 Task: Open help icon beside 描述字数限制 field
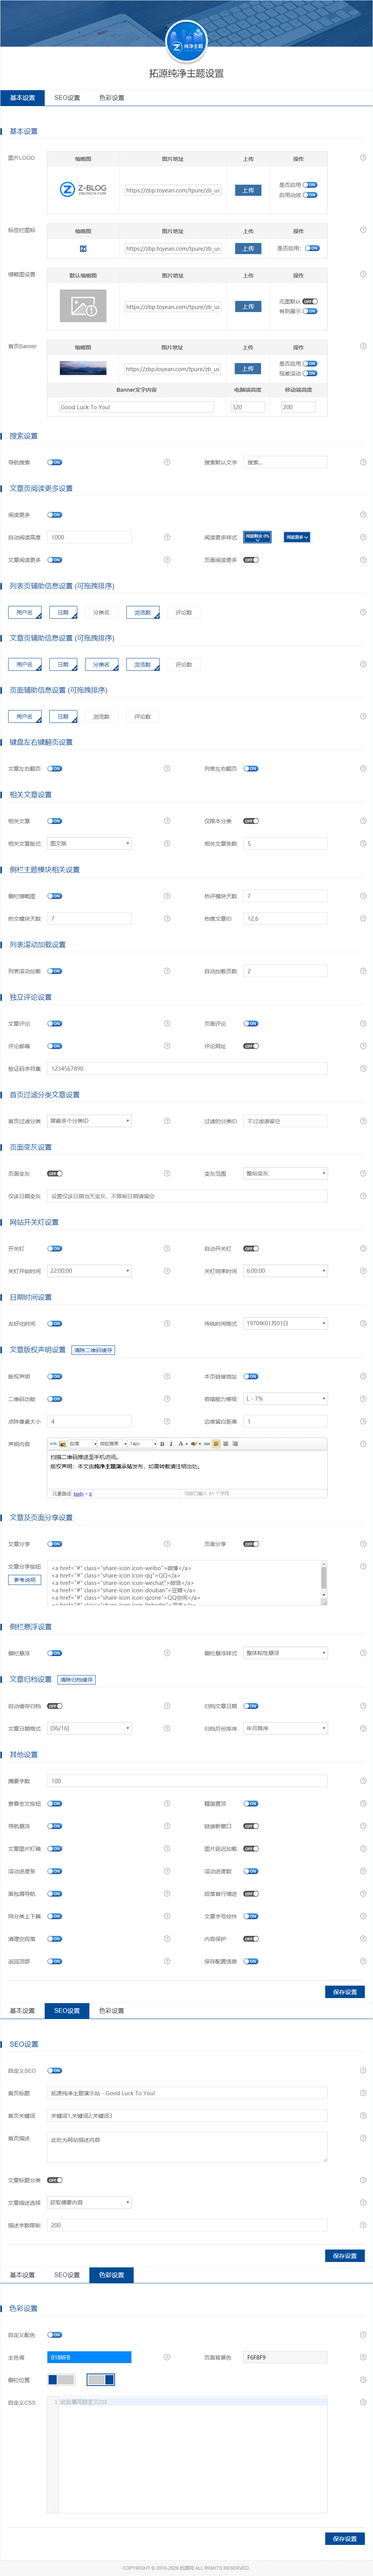coord(363,2225)
